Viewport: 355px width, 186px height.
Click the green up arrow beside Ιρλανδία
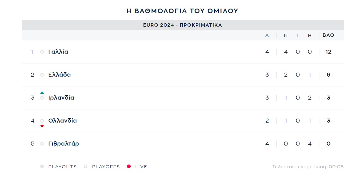(42, 92)
